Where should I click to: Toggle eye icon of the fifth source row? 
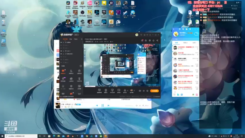[x=61, y=54]
